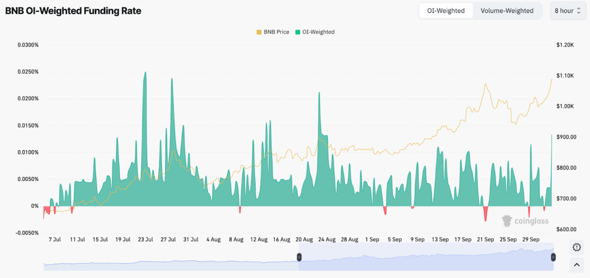Click the 29 Sep date label
Viewport: 590px width, 278px height.
point(531,240)
